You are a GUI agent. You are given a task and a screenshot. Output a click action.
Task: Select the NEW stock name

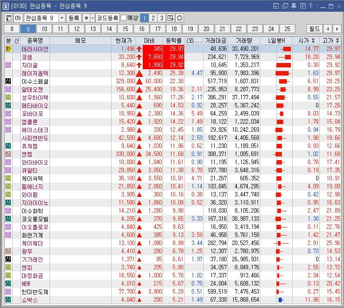click(x=26, y=284)
